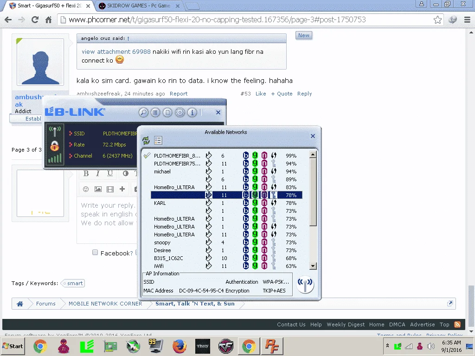
Task: Expand hidden system tray icons
Action: pyautogui.click(x=387, y=345)
